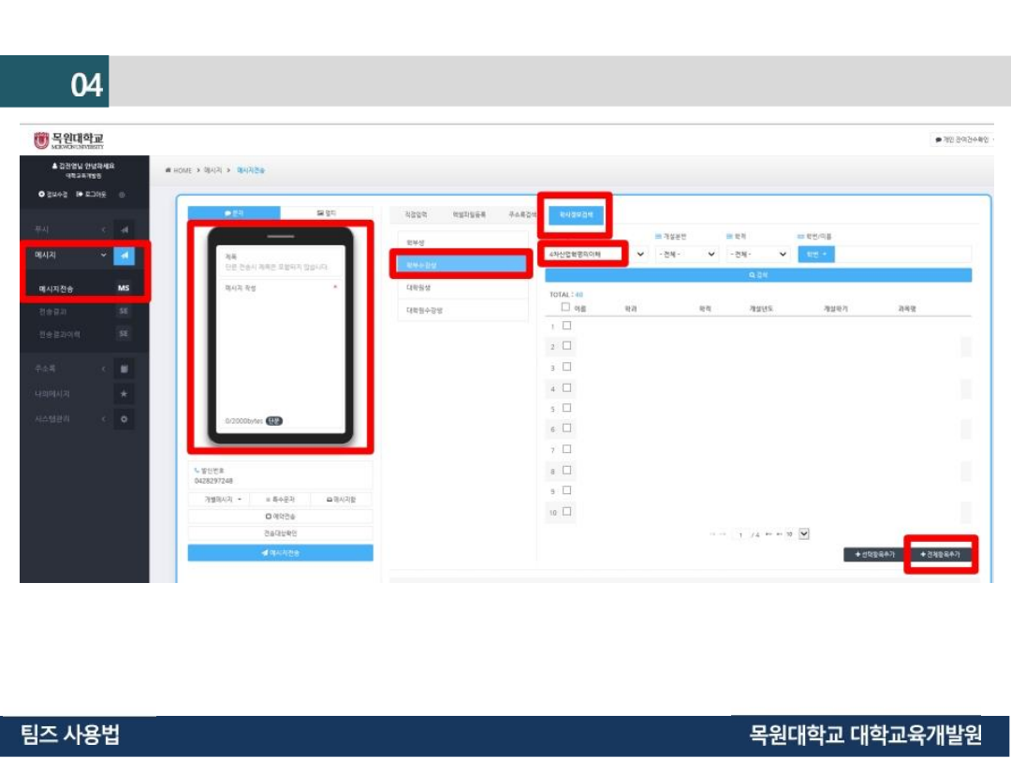Click the star icon for 나의메시지
The height and width of the screenshot is (758, 1011).
pyautogui.click(x=124, y=394)
